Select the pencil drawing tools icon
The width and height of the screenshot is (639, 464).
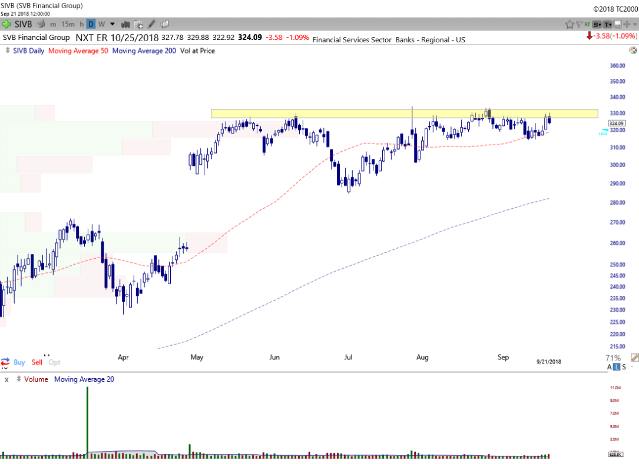(152, 24)
